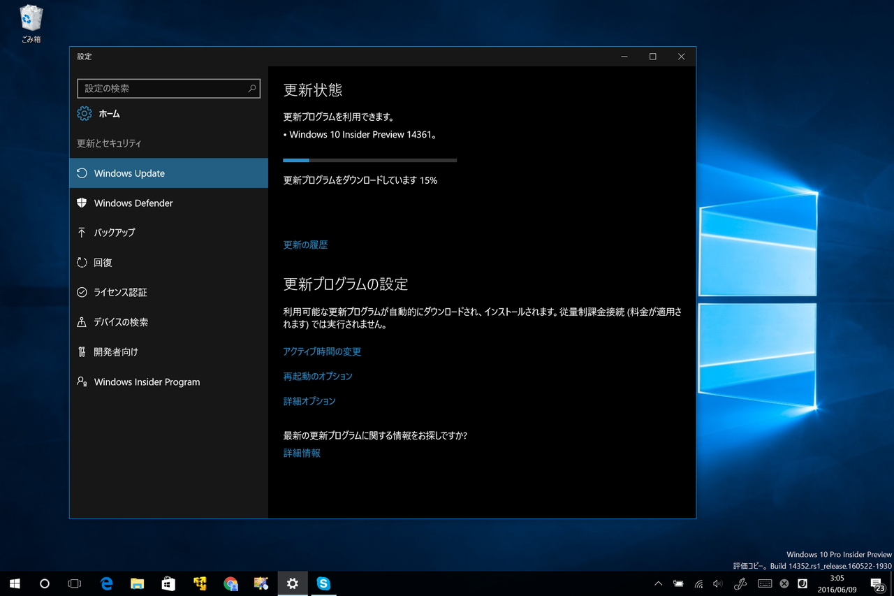Viewport: 894px width, 596px height.
Task: Click the update download progress bar
Action: pyautogui.click(x=369, y=160)
